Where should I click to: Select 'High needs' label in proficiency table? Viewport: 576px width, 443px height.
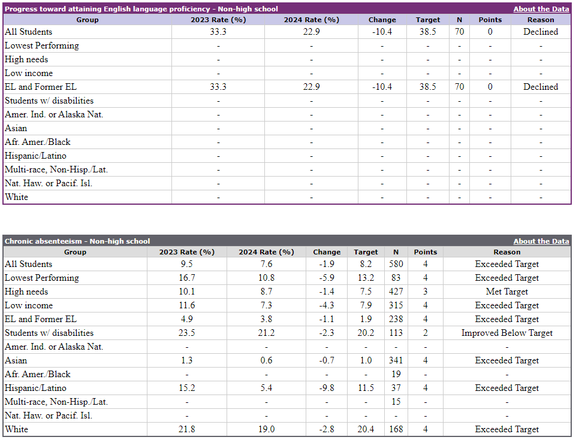click(26, 59)
